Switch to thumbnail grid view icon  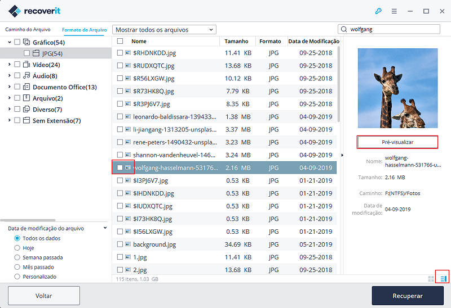431,279
